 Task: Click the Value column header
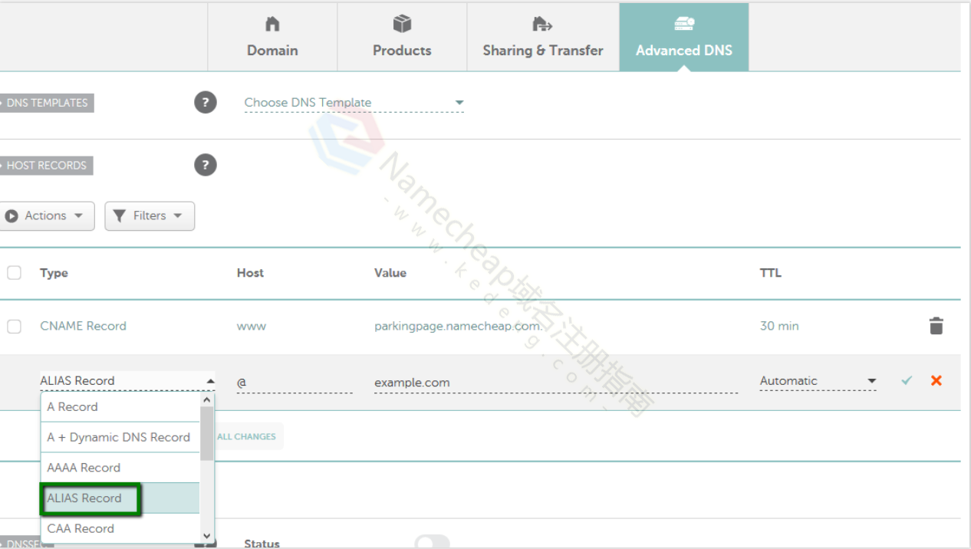[390, 273]
